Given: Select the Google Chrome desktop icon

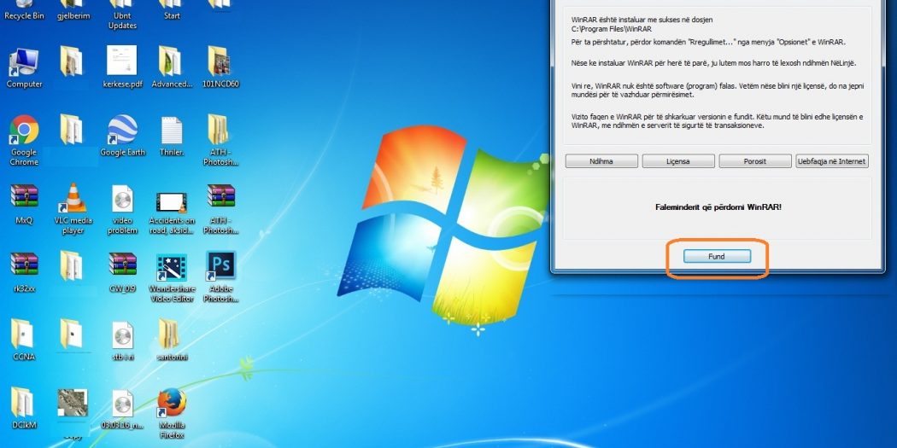Looking at the screenshot, I should coord(24,132).
